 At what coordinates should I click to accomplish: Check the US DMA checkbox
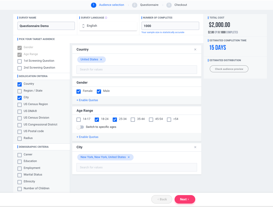coord(20,111)
